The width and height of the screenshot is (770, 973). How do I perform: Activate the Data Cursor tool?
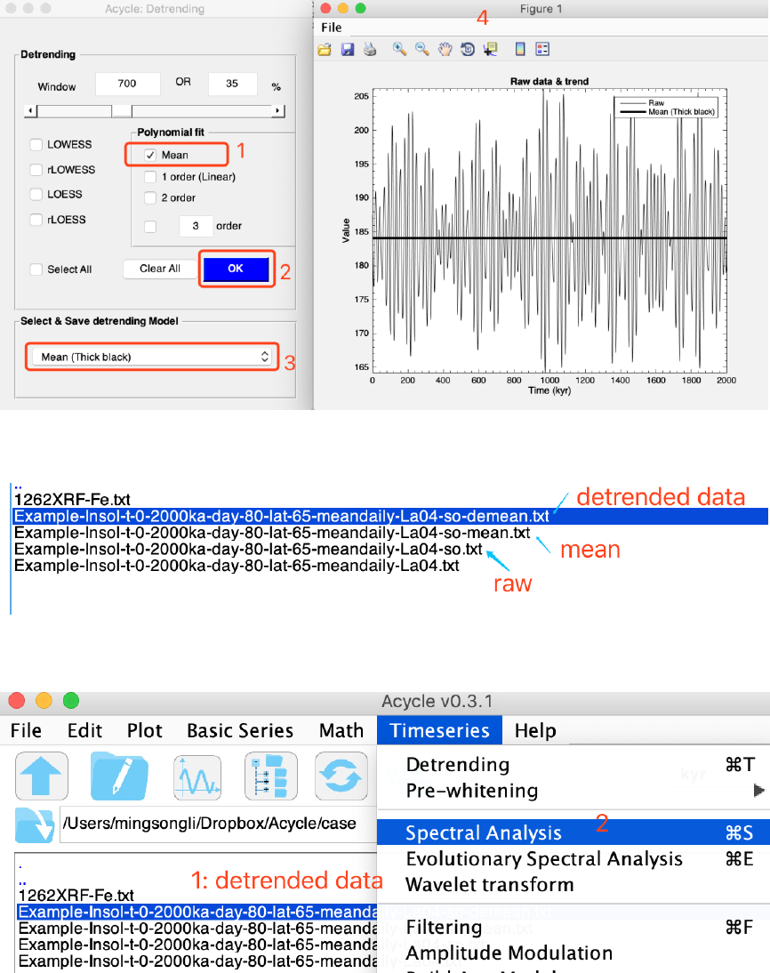490,50
